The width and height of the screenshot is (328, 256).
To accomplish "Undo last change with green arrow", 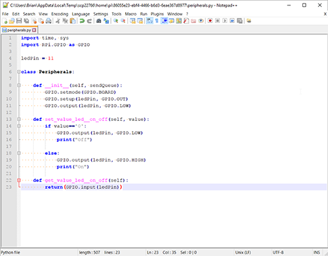I will tap(82, 21).
